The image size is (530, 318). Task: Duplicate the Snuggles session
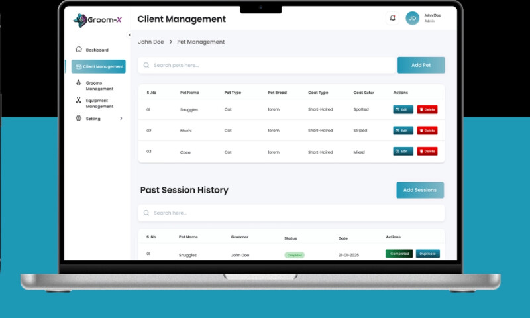[x=427, y=254]
